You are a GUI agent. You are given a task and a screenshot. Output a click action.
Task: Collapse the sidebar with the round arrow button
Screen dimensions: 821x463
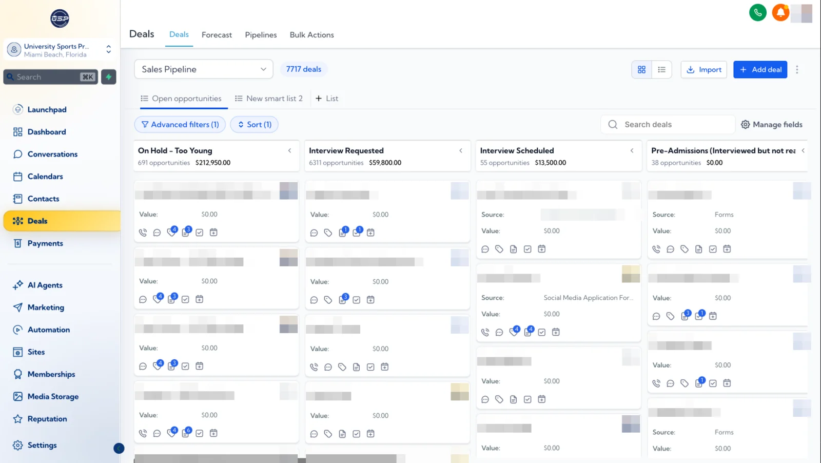click(119, 449)
